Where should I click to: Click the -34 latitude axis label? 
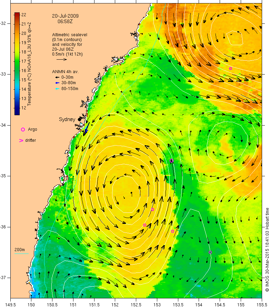(x=3, y=125)
